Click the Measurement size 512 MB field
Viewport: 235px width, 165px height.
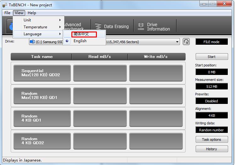click(211, 87)
